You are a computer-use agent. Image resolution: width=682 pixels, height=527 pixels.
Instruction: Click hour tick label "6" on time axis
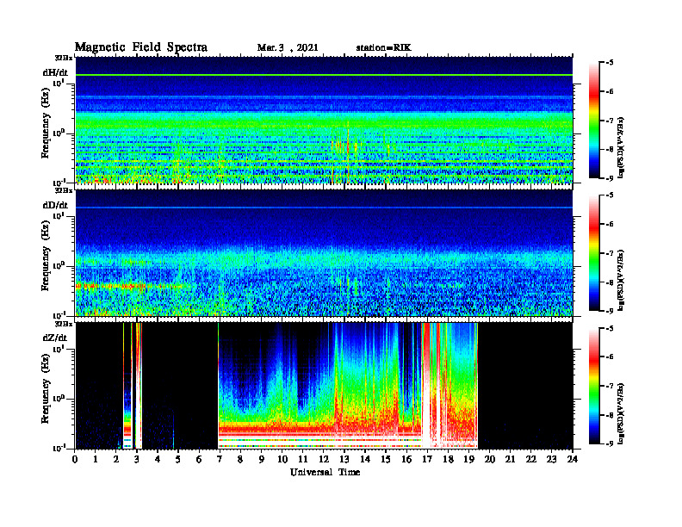(x=199, y=460)
